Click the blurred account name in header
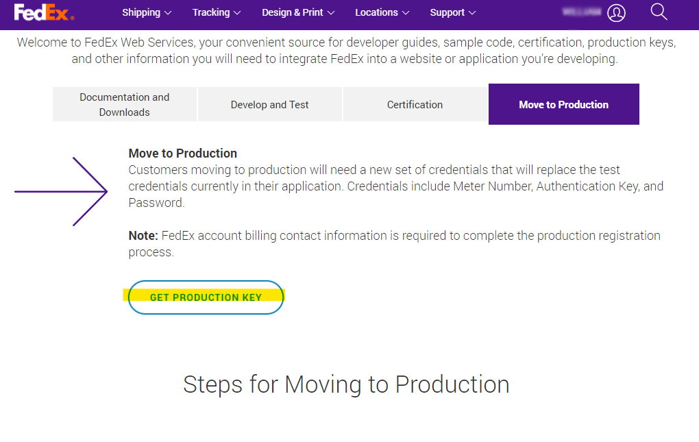699x442 pixels. click(x=581, y=12)
